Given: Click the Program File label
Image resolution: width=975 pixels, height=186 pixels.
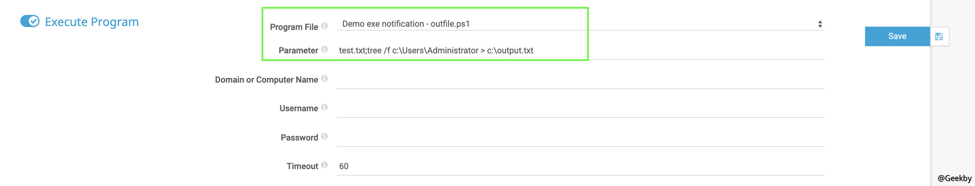Looking at the screenshot, I should (x=294, y=27).
